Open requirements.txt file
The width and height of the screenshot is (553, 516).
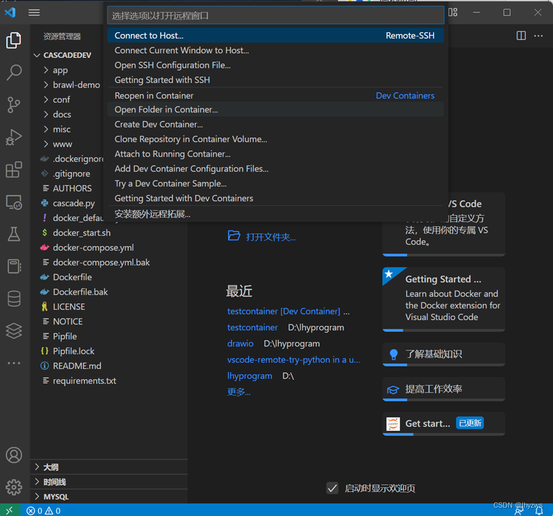click(84, 381)
